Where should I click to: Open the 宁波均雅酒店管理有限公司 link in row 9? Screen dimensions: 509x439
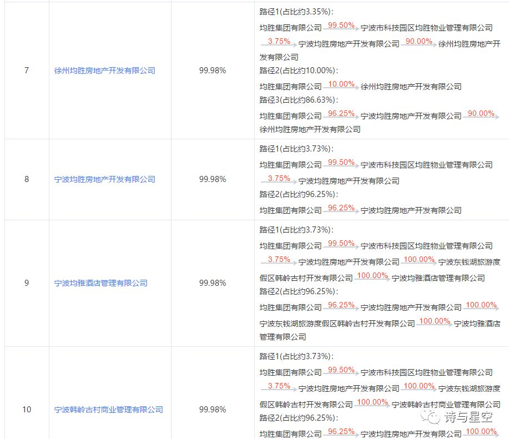(x=100, y=283)
